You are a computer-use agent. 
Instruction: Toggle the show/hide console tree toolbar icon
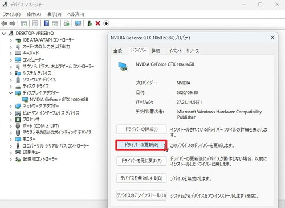(24, 23)
